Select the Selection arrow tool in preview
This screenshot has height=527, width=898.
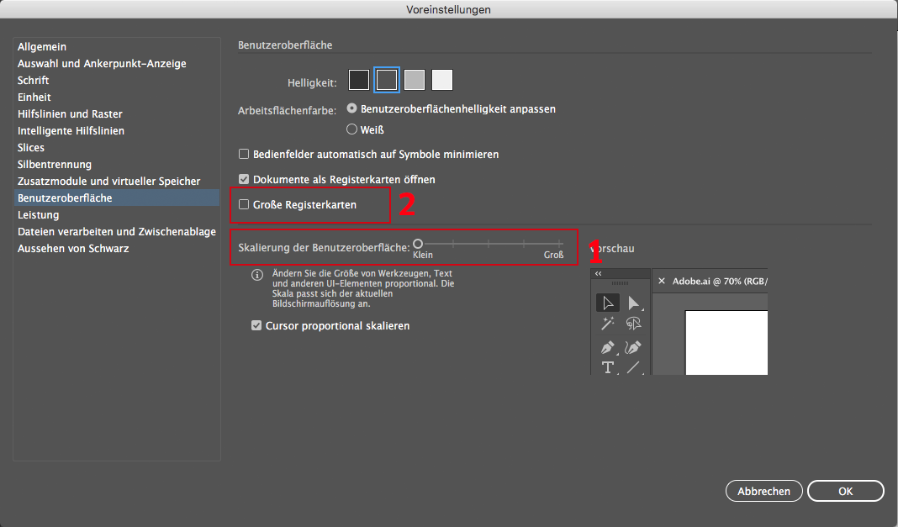608,303
